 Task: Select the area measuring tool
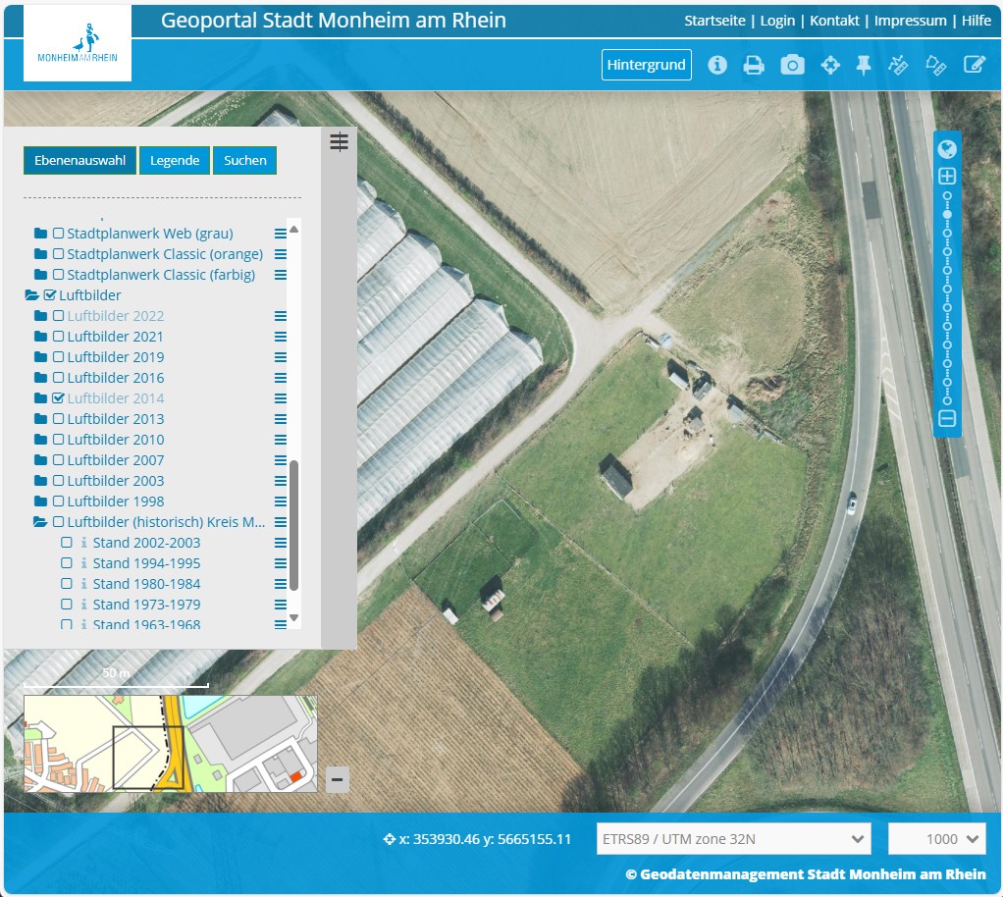936,65
